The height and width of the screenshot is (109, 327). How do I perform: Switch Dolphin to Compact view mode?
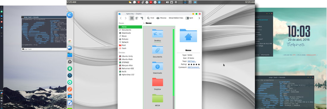pos(137,18)
